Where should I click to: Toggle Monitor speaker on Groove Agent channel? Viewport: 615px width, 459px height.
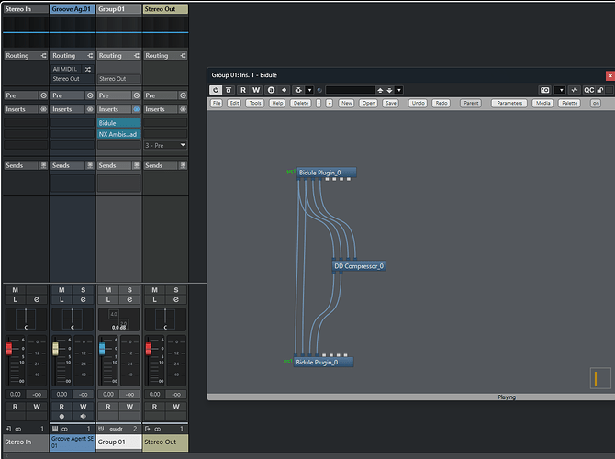point(83,416)
